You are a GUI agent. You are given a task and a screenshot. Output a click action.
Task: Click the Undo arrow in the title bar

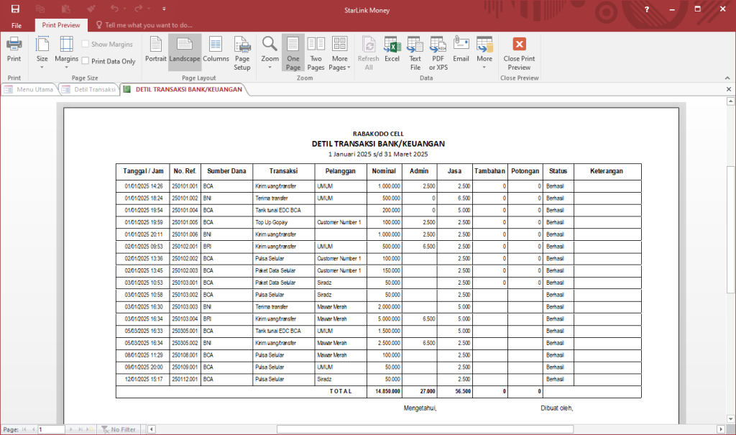click(114, 9)
